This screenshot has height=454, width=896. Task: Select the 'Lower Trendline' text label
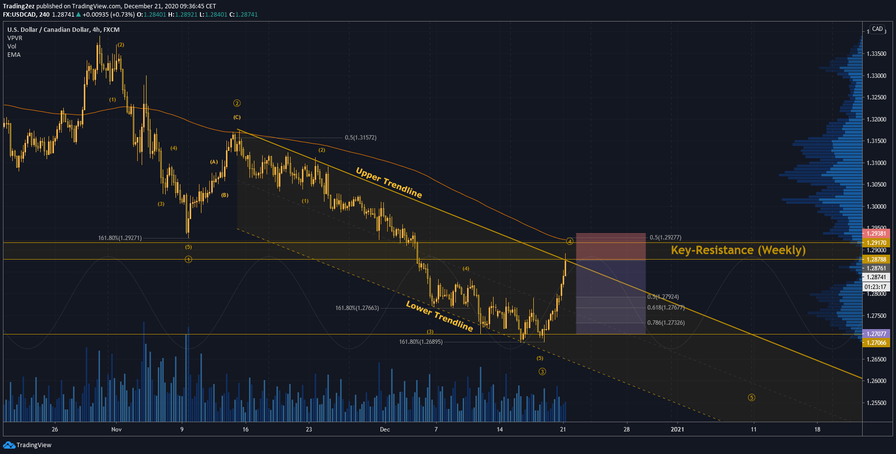coord(439,316)
